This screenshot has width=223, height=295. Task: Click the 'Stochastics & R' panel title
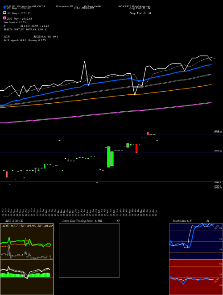click(182, 221)
